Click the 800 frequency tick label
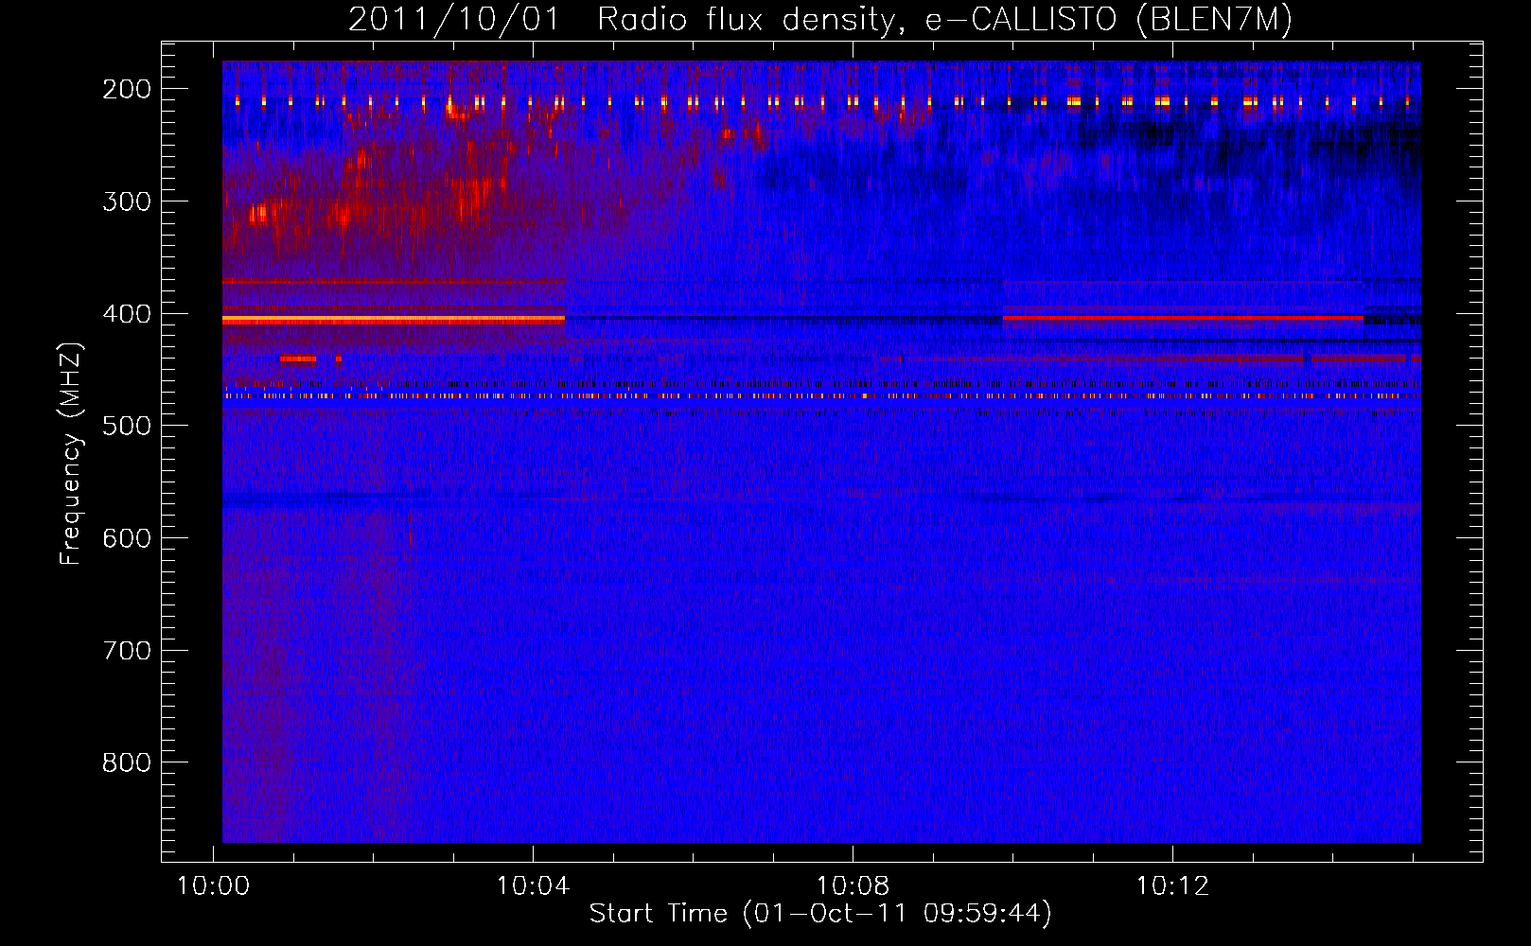 (x=127, y=762)
